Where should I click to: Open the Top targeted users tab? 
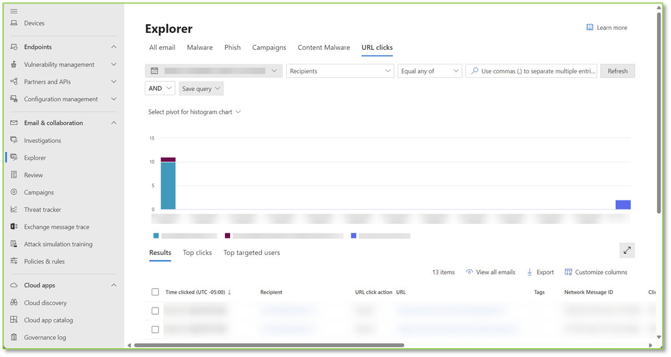pos(251,253)
